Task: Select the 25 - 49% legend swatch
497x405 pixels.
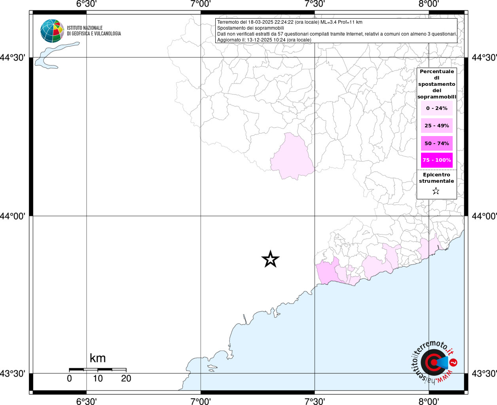Action: click(437, 125)
